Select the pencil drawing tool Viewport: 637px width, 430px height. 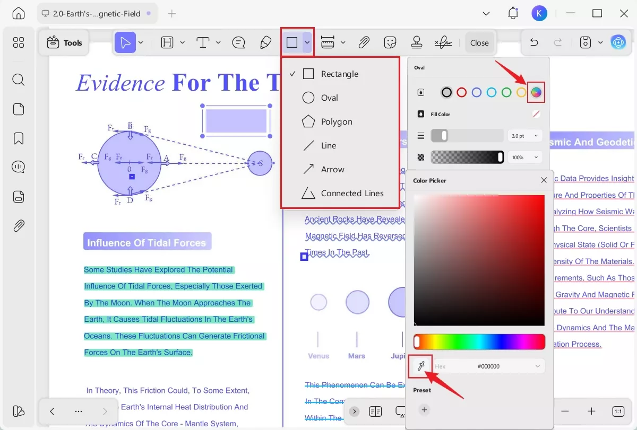(x=266, y=43)
